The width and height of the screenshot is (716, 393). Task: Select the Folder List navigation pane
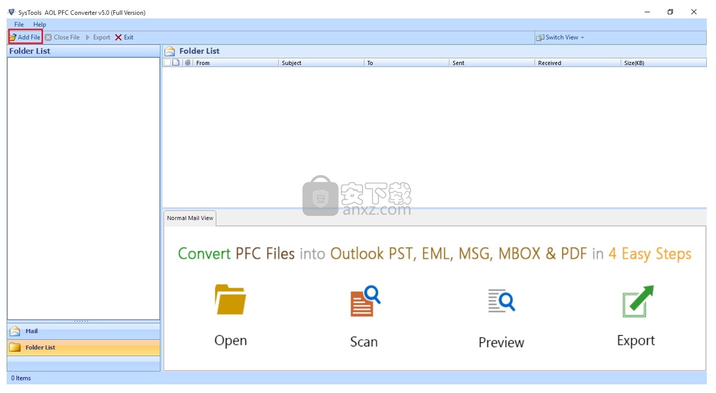click(84, 347)
